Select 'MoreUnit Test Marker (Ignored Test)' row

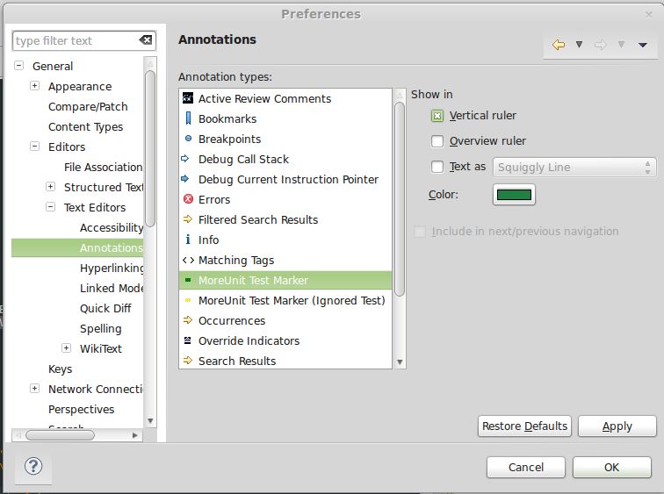(285, 300)
